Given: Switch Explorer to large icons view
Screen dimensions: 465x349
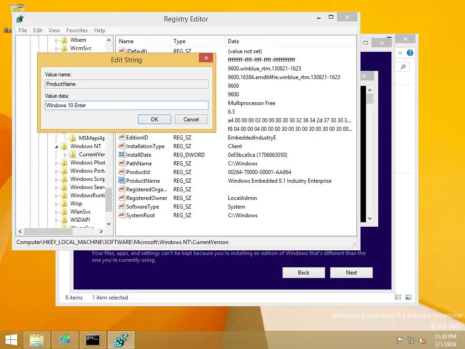Looking at the screenshot, I should coord(408,297).
